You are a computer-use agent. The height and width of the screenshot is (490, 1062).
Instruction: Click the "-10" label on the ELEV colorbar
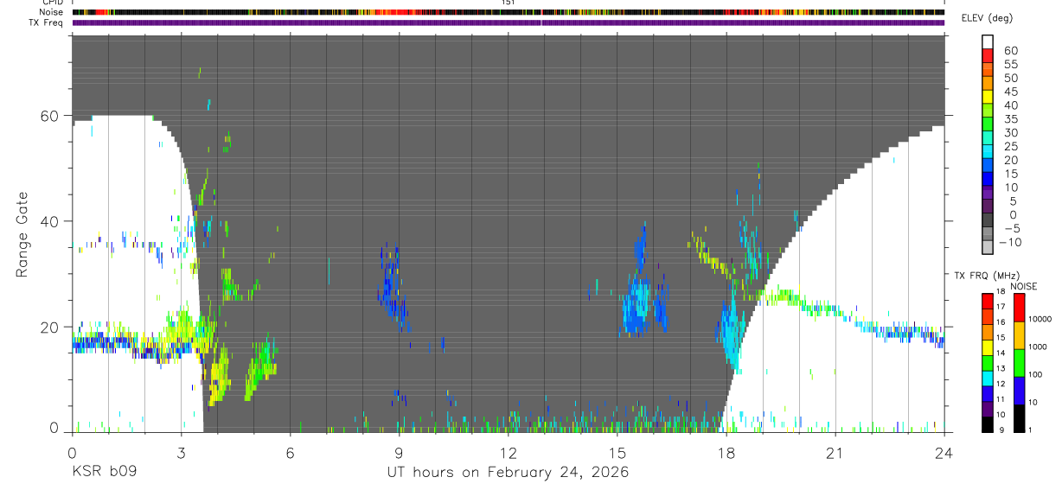coord(1010,243)
